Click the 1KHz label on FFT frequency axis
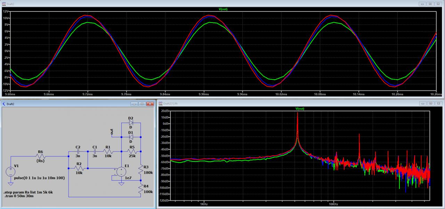Screen dimensions: 445x209 [x=204, y=204]
